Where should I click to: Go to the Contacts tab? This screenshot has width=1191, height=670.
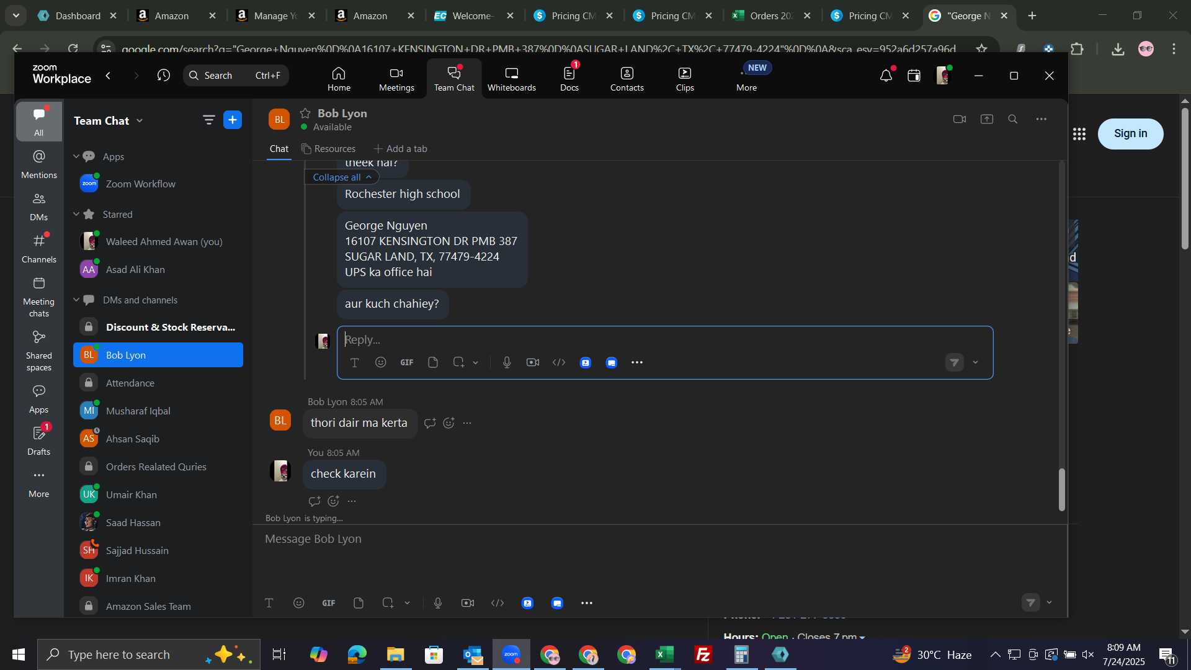coord(627,79)
